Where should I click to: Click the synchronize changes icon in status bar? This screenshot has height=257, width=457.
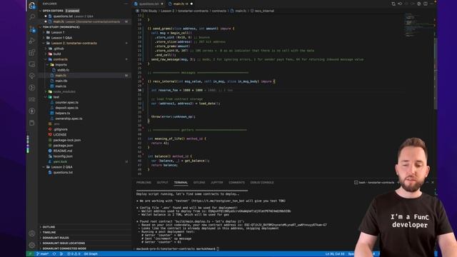pyautogui.click(x=54, y=254)
